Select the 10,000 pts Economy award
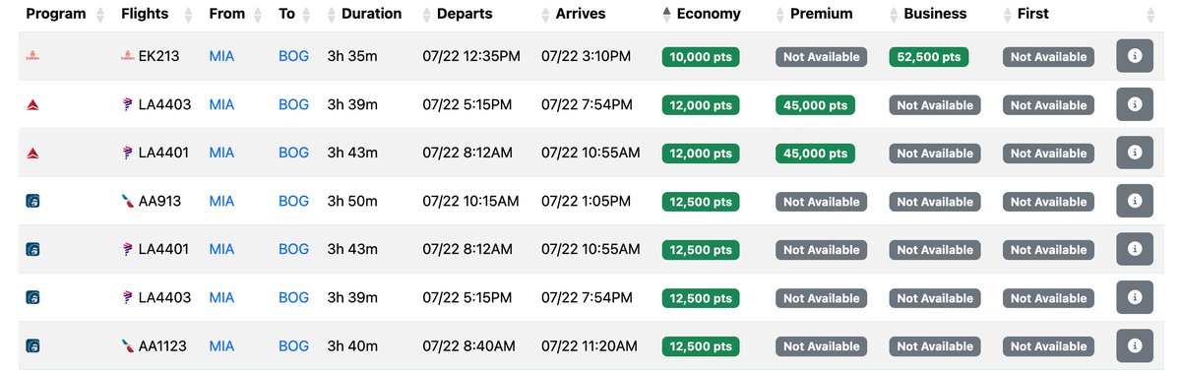Screen dimensions: 1181x372 701,57
